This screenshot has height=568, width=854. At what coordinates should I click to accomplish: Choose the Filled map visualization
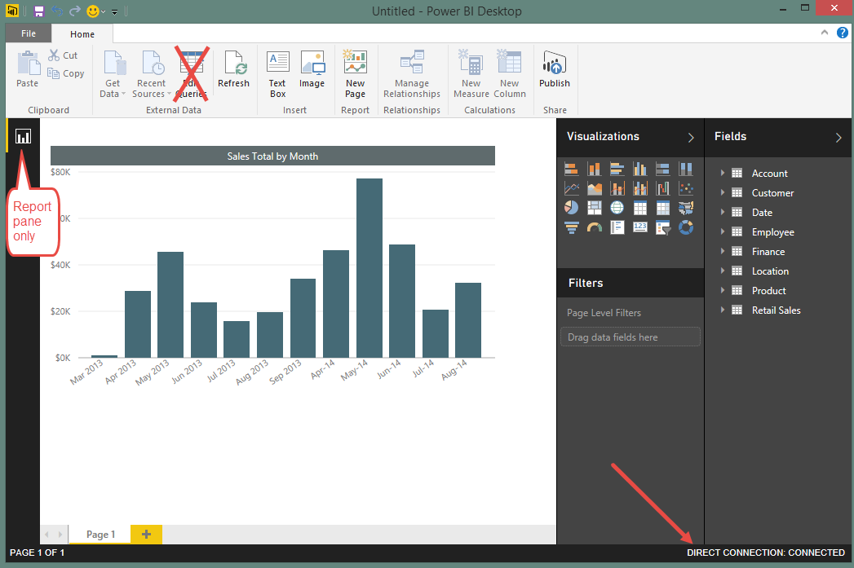point(686,208)
